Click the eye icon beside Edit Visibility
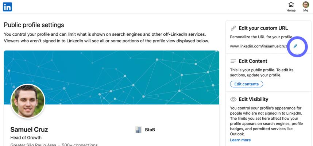The image size is (313, 146). [x=233, y=99]
